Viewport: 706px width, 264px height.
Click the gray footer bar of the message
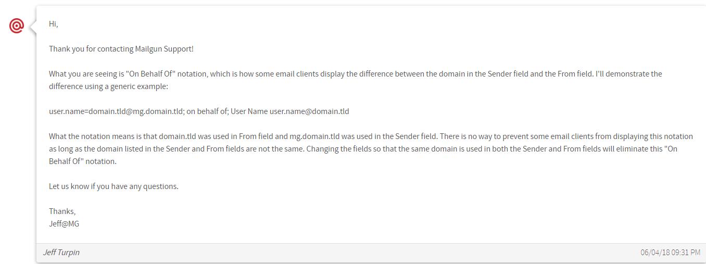point(371,253)
